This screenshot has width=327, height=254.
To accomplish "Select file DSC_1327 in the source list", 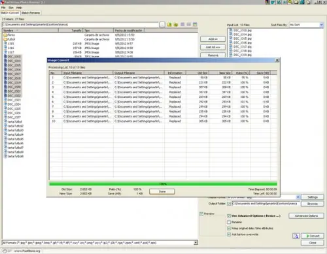I will [x=12, y=118].
